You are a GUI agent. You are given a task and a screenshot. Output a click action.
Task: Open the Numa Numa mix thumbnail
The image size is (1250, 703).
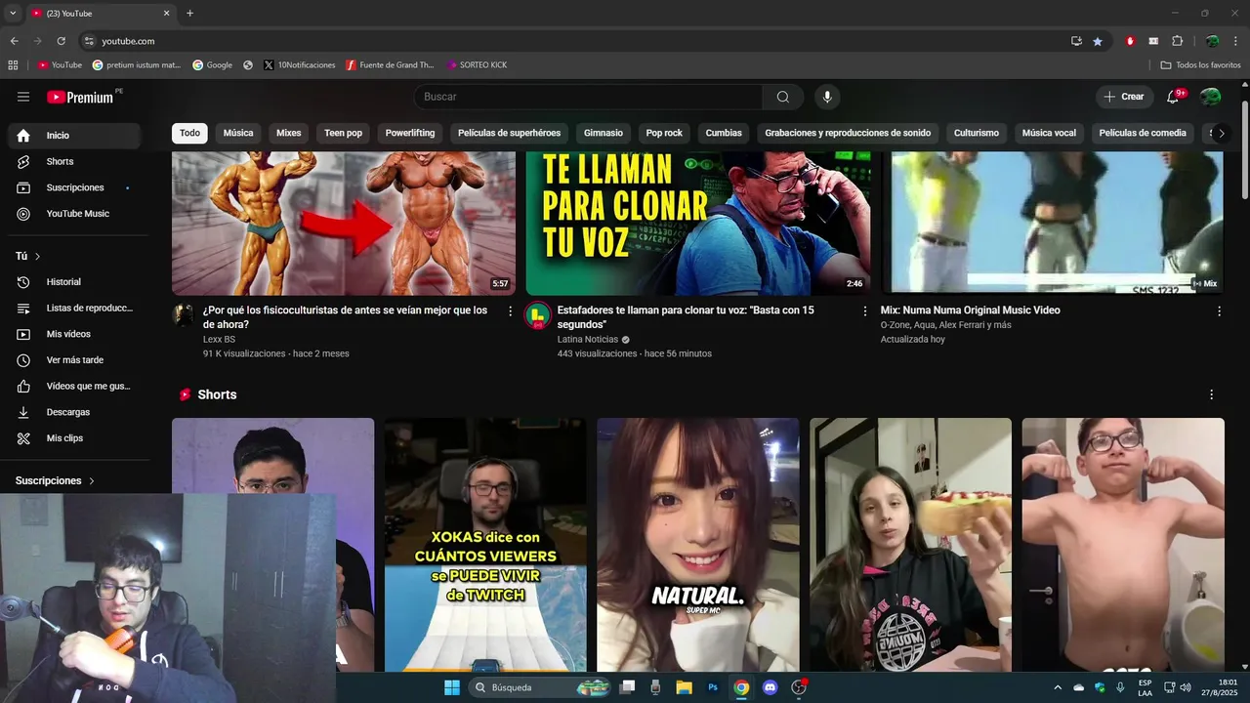pos(1053,223)
